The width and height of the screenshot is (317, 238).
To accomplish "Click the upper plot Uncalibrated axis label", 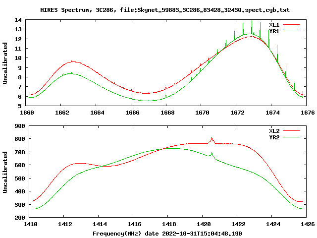I will pyautogui.click(x=5, y=63).
